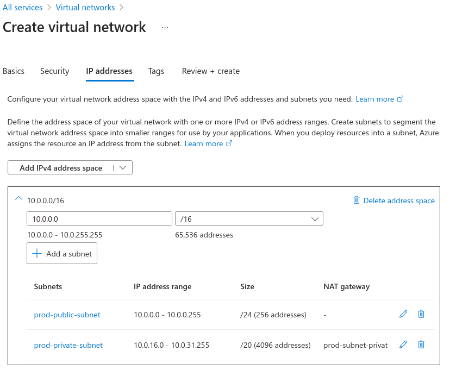
Task: Click the plus icon in Add a subnet
Action: click(37, 254)
